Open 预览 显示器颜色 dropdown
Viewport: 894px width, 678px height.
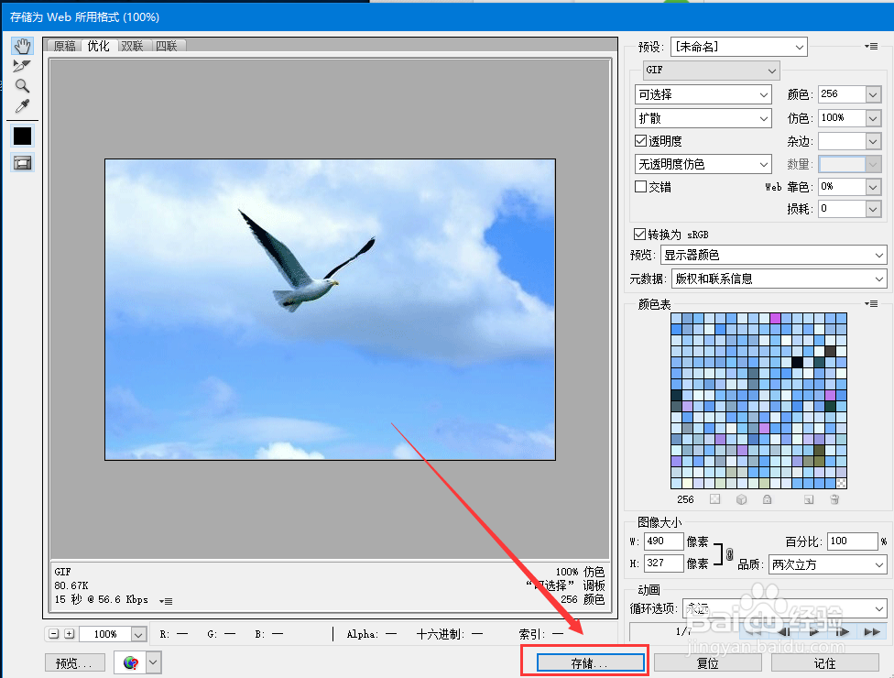774,255
